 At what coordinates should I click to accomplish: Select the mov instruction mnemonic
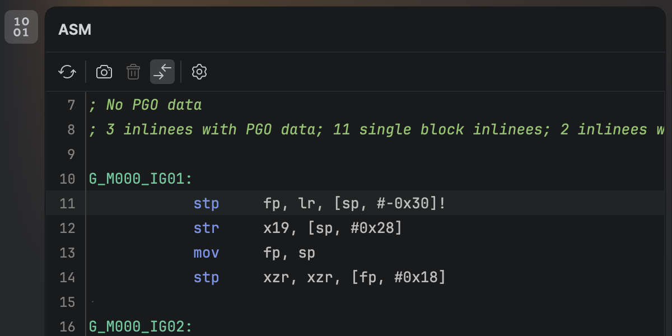pos(206,253)
